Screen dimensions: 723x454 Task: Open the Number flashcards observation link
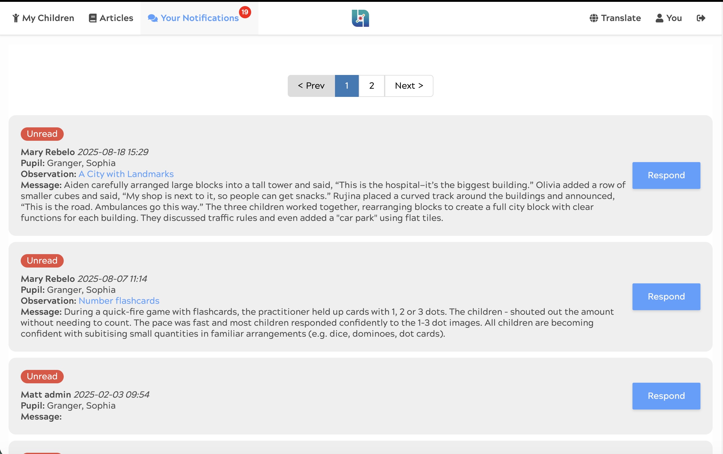(119, 301)
